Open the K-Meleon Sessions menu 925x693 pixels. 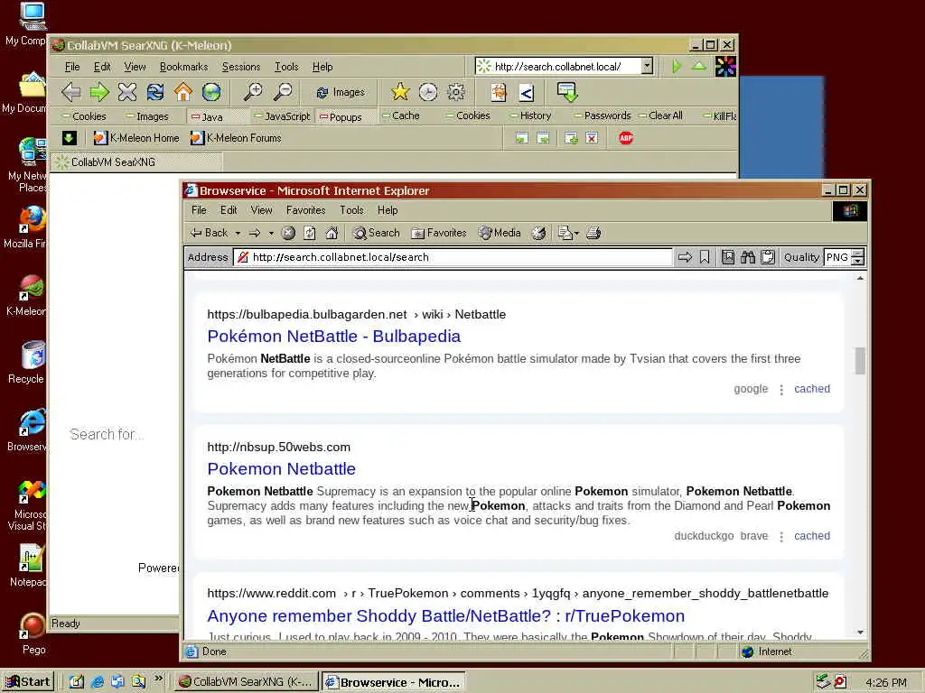(240, 67)
